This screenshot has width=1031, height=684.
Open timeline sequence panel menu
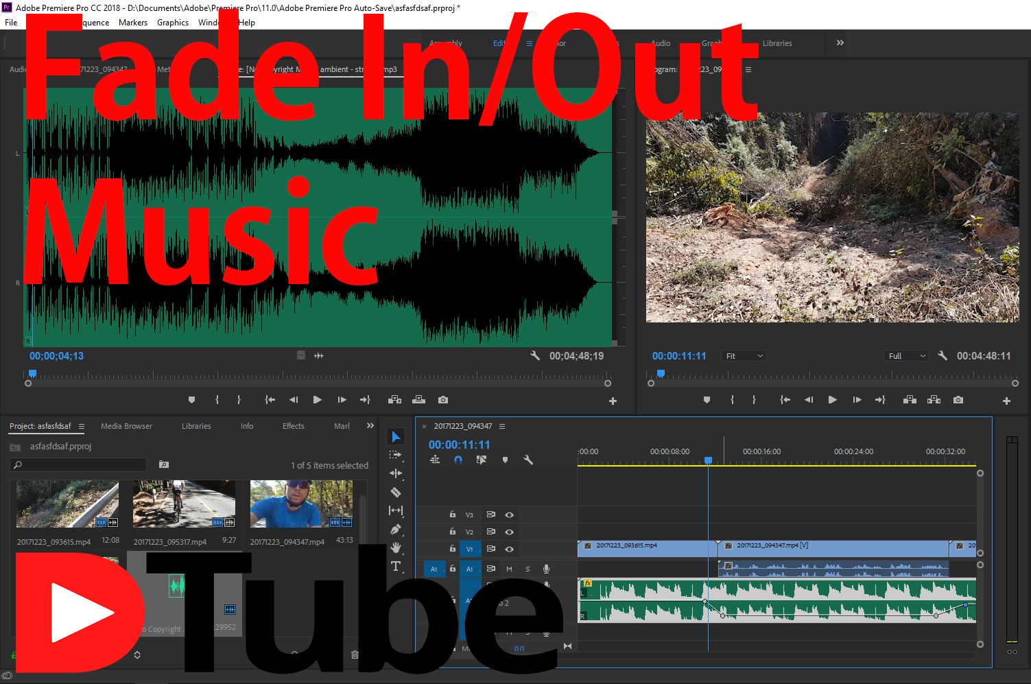coord(502,426)
